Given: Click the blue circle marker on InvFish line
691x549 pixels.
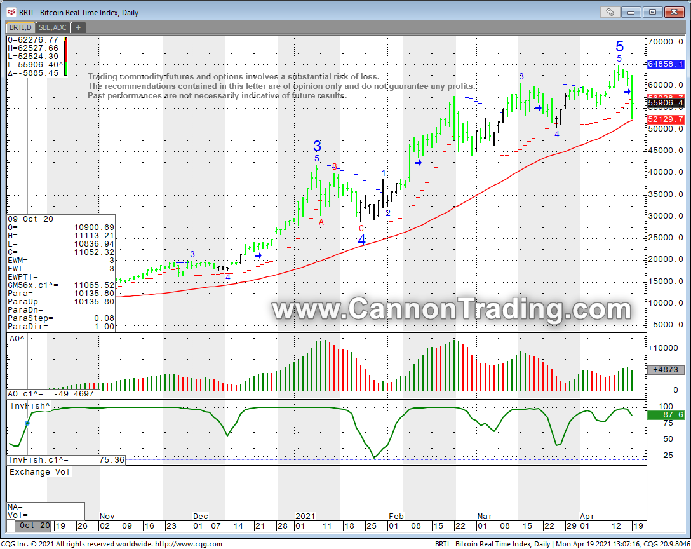Looking at the screenshot, I should (27, 423).
